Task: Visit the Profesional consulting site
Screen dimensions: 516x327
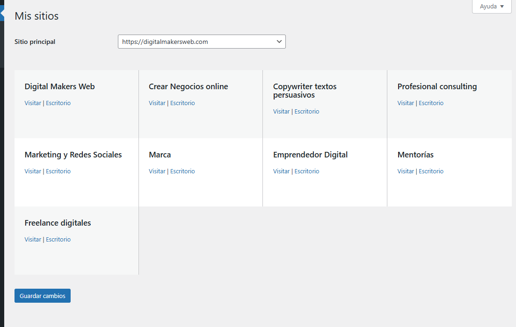Action: (x=406, y=103)
